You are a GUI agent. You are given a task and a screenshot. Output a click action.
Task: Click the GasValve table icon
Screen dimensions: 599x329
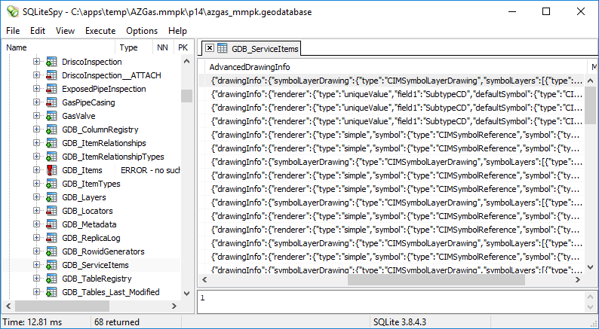point(51,116)
